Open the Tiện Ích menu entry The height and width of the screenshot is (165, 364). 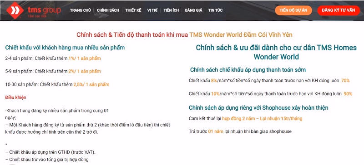coord(171,10)
